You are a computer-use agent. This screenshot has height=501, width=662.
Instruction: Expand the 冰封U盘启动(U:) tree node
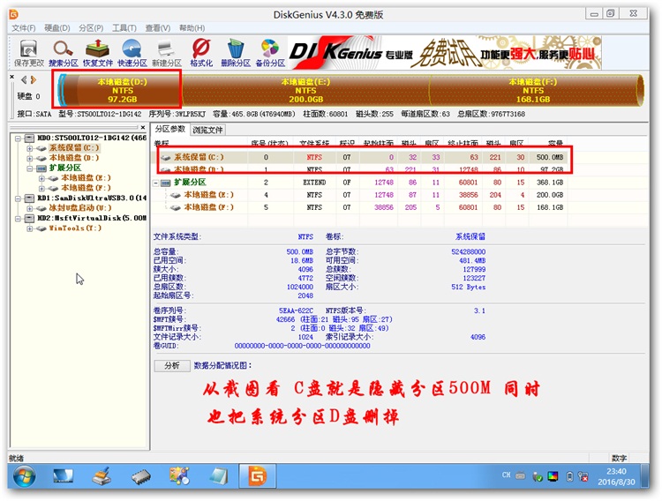(29, 208)
